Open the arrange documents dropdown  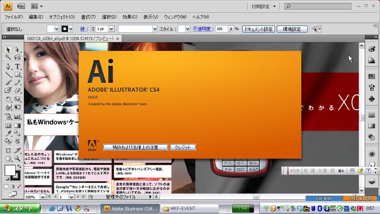click(37, 6)
